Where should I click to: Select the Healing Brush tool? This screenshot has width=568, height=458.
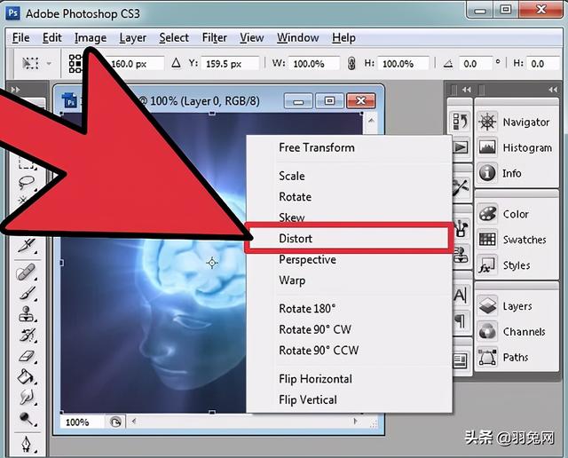point(27,272)
